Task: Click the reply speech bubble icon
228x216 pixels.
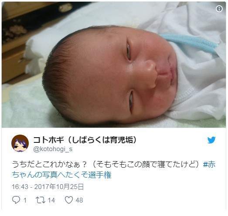Action: 16,200
